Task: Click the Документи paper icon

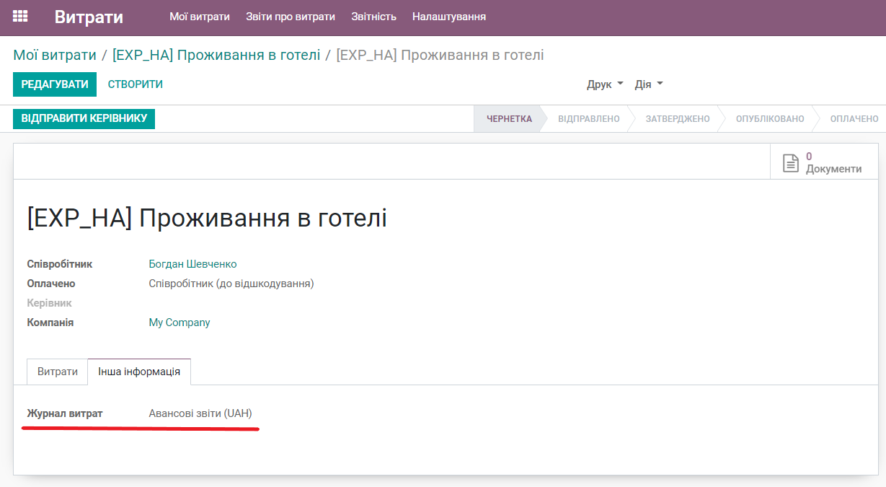Action: tap(790, 162)
